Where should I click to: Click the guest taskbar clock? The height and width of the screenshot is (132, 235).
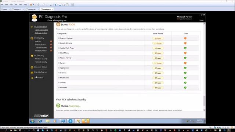click(200, 121)
